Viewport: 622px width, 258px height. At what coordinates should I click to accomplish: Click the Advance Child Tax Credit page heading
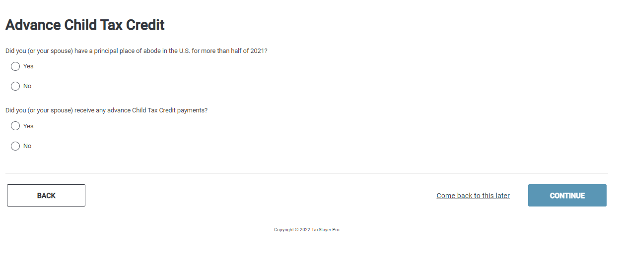pyautogui.click(x=85, y=25)
